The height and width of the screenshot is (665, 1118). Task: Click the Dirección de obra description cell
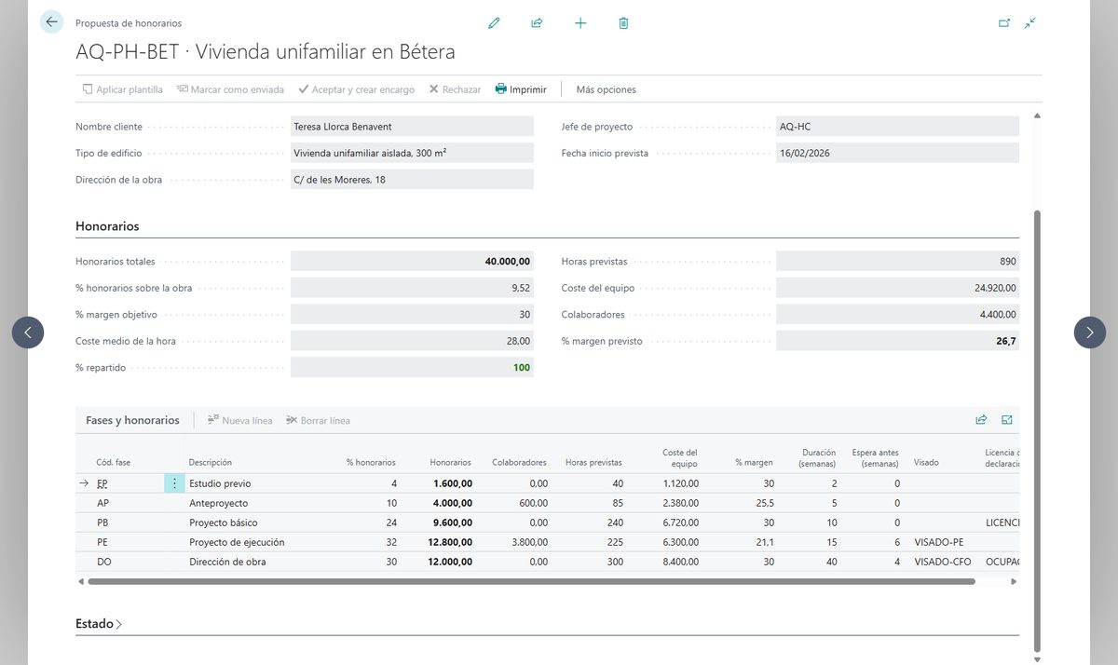[x=227, y=562]
